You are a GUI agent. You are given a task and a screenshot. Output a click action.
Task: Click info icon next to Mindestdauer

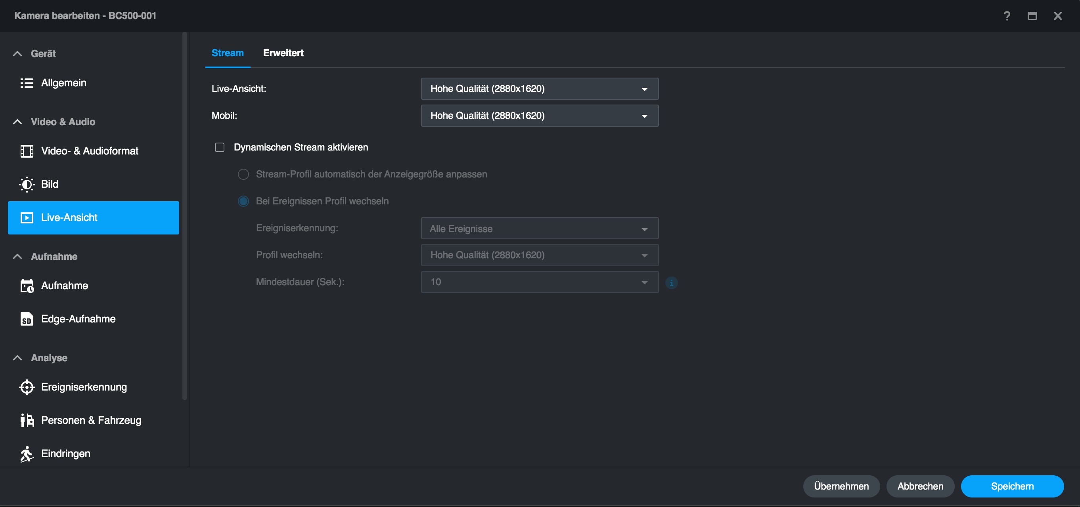671,283
